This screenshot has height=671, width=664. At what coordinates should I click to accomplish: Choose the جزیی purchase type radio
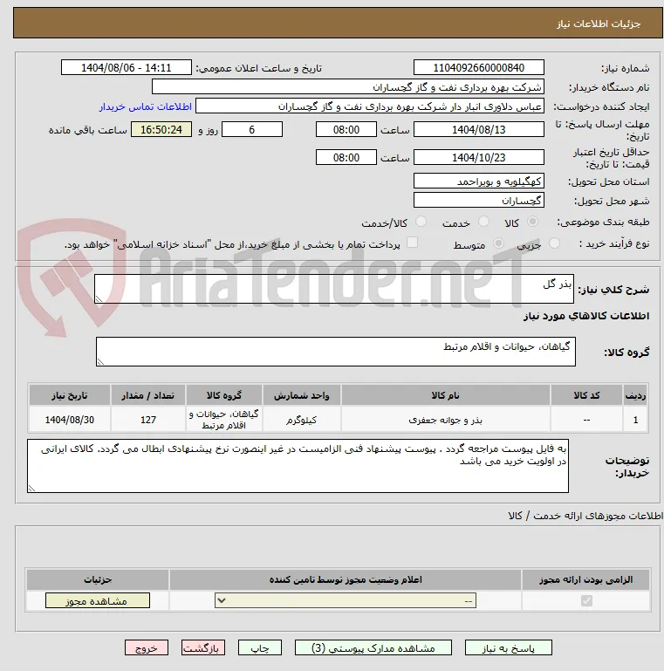(x=554, y=243)
